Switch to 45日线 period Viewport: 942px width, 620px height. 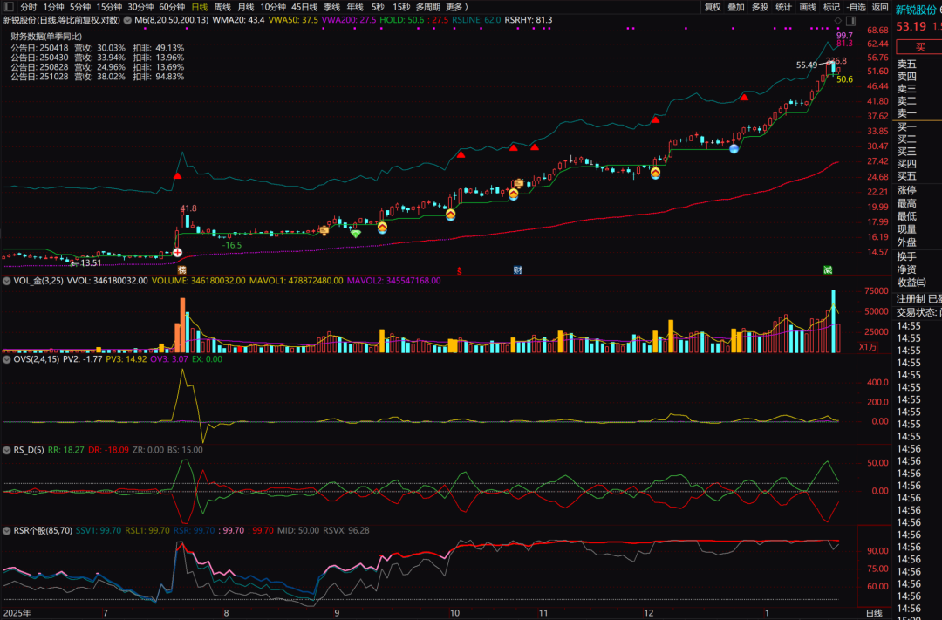pyautogui.click(x=304, y=7)
